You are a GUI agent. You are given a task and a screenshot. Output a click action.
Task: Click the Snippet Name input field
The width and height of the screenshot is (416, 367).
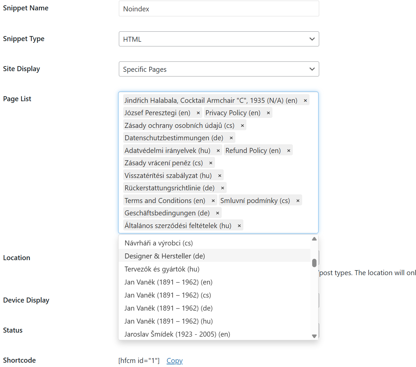coord(219,9)
